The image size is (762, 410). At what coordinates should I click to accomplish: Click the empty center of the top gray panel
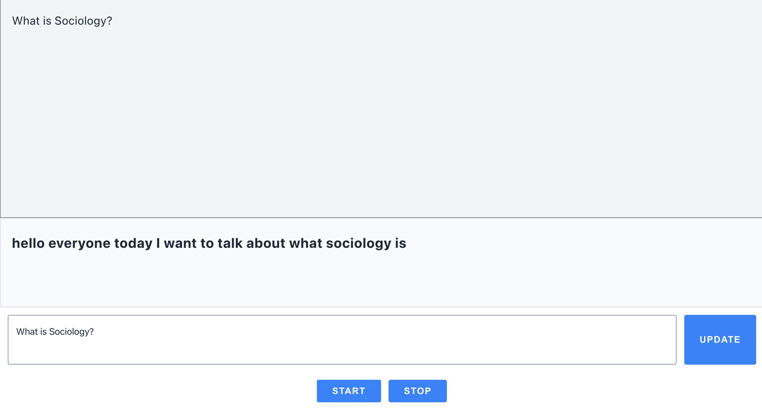(381, 115)
